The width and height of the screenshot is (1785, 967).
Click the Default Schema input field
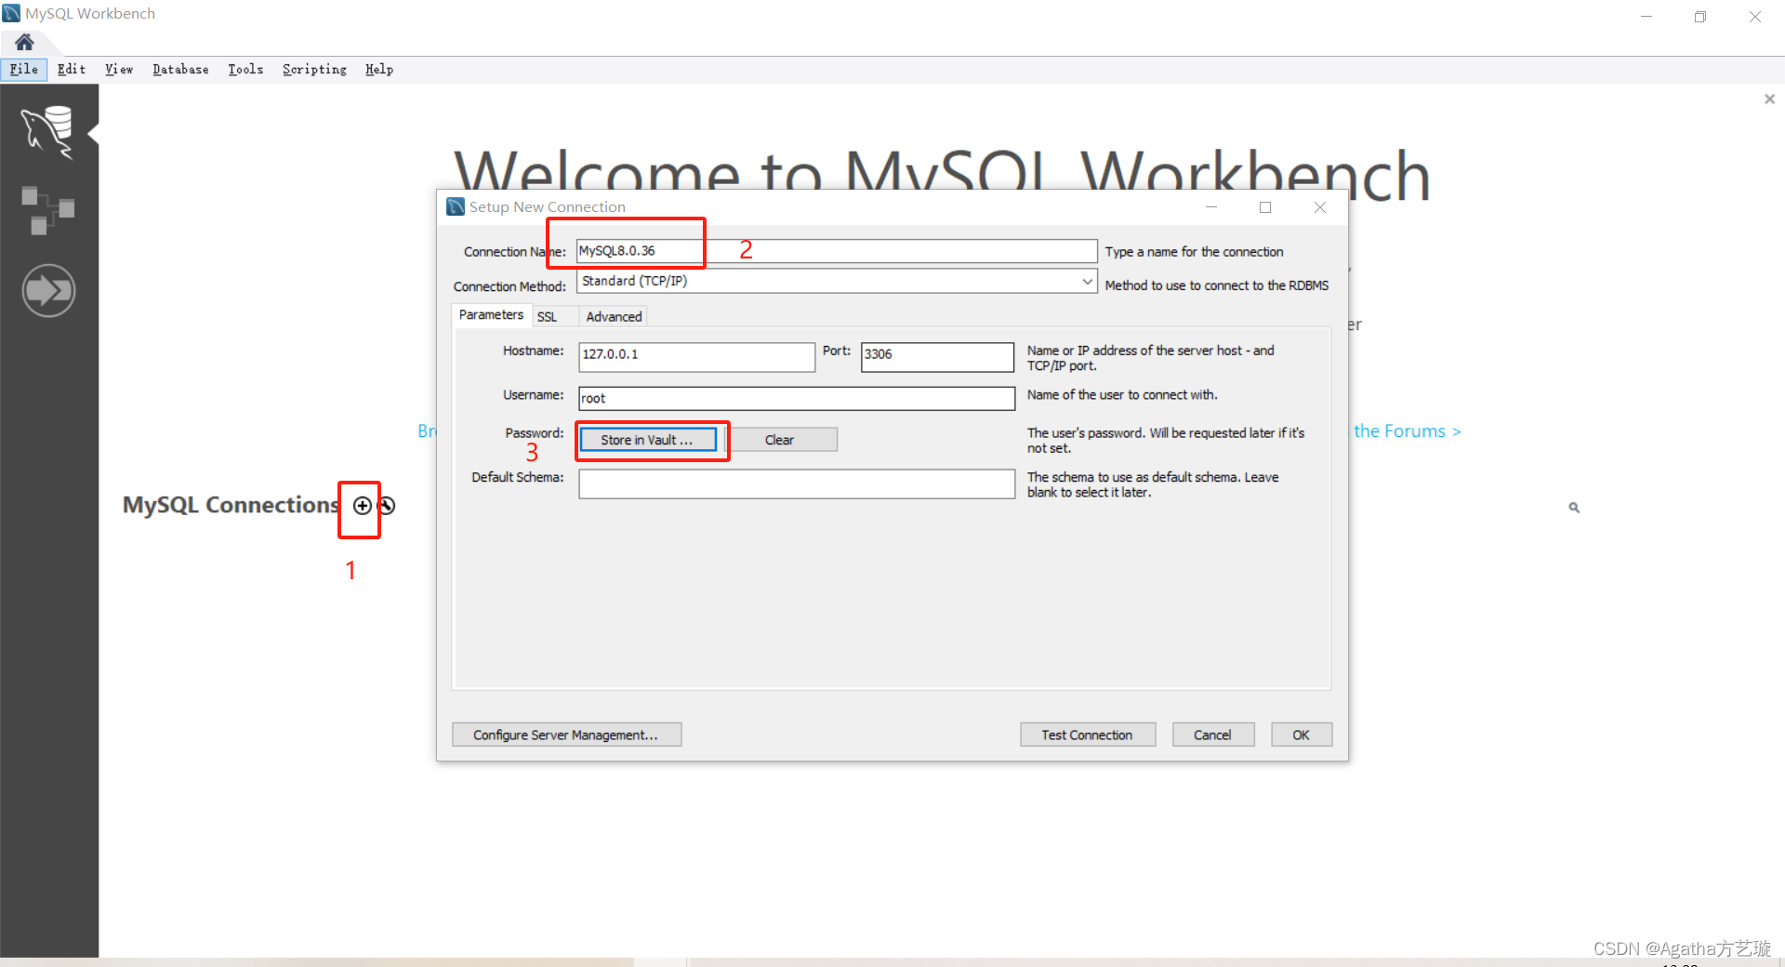tap(797, 483)
